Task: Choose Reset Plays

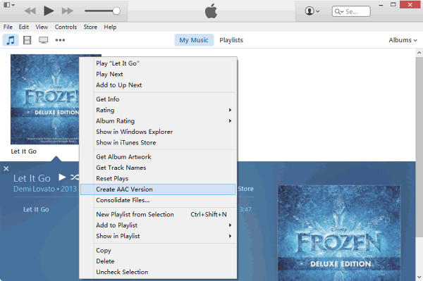Action: point(158,178)
